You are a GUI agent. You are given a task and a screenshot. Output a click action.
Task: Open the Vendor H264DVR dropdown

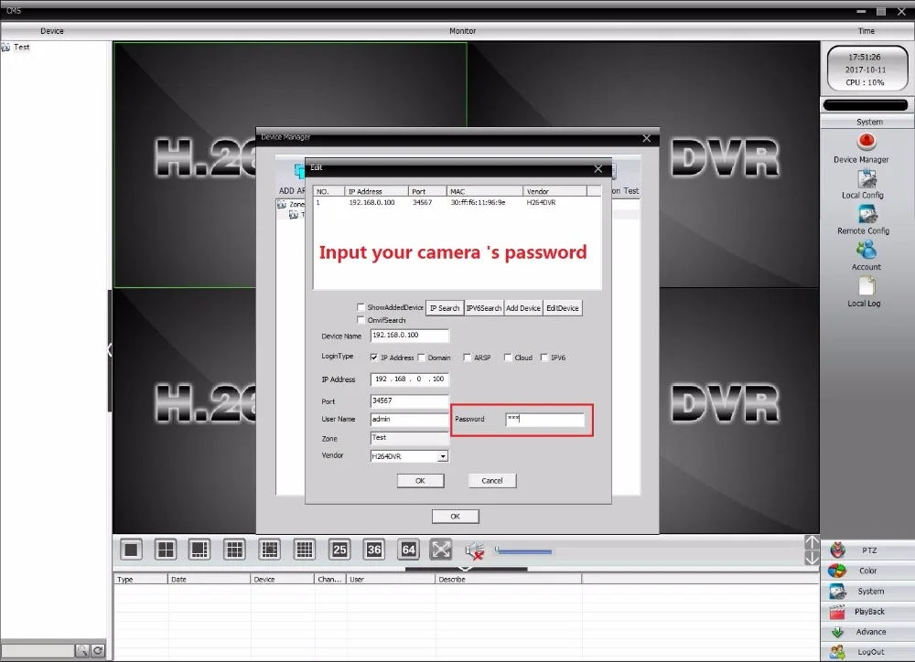tap(443, 456)
